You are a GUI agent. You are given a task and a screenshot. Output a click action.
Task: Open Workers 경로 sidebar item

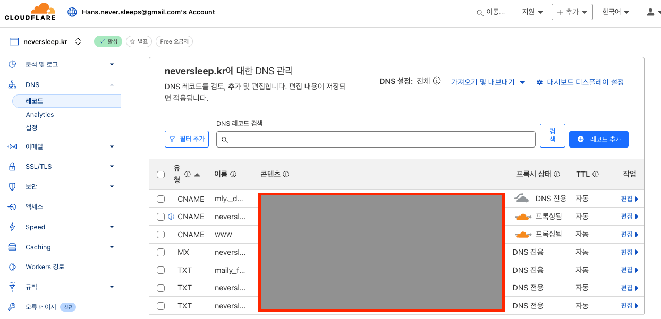45,267
